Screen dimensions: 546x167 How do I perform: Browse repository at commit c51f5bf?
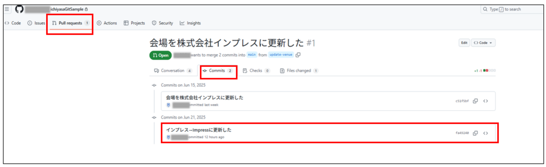486,101
